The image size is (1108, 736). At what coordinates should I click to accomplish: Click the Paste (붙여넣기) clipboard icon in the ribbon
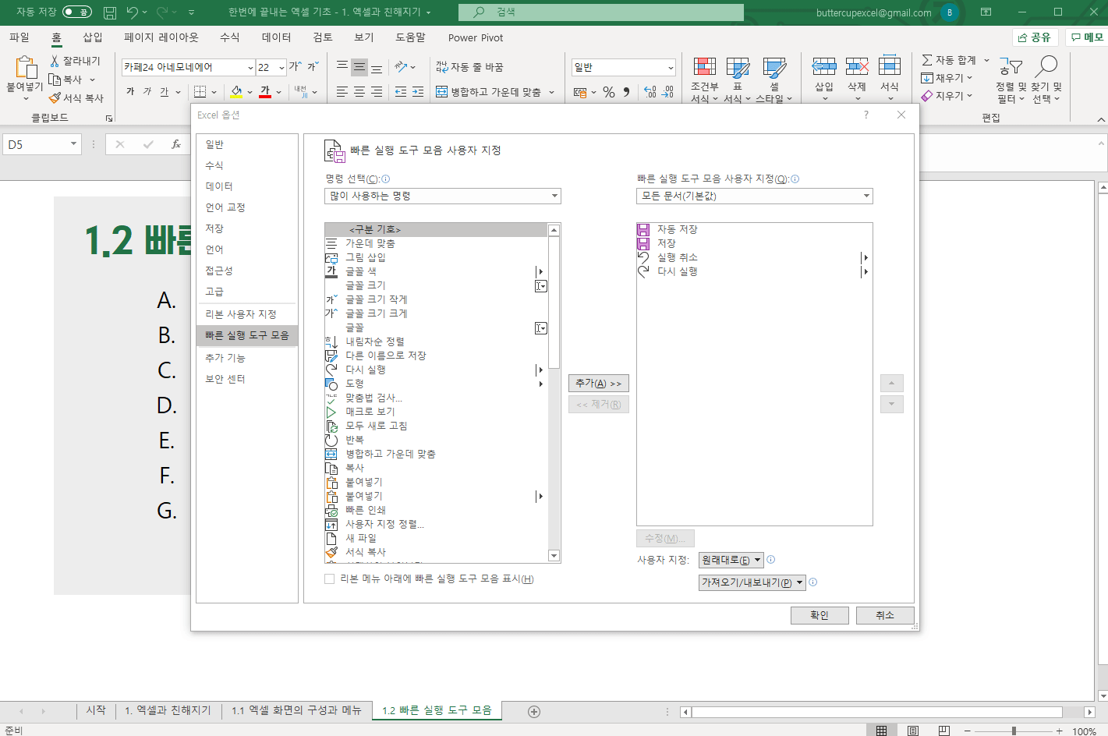point(25,68)
